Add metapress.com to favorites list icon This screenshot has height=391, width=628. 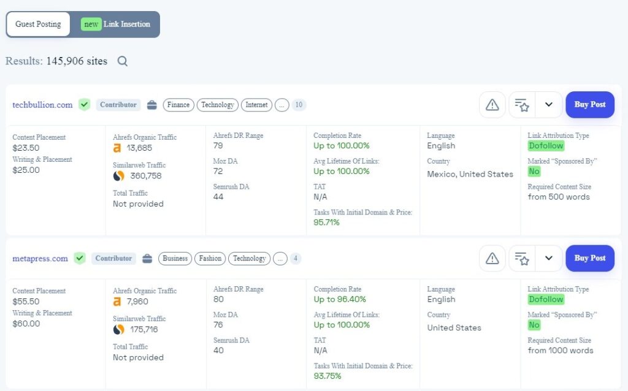tap(522, 259)
